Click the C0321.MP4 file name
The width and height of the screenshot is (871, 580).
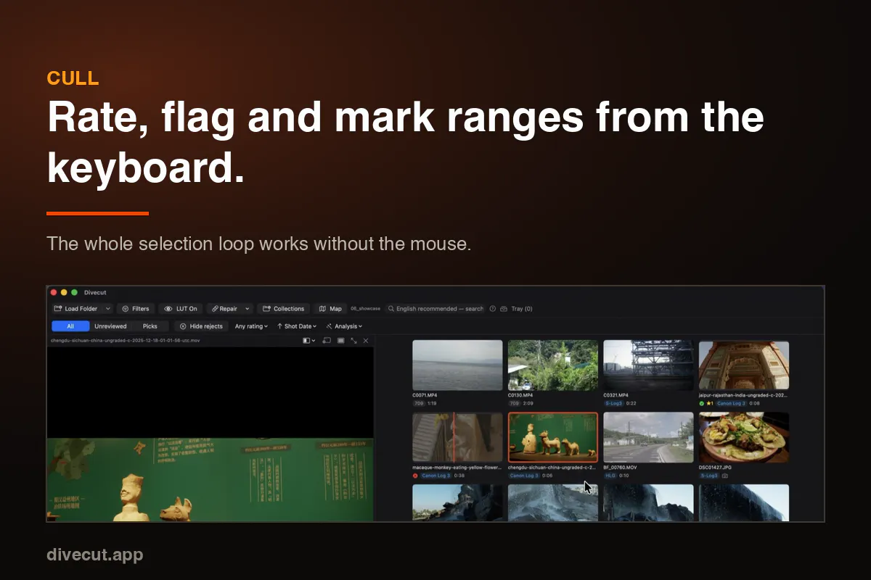pos(616,395)
